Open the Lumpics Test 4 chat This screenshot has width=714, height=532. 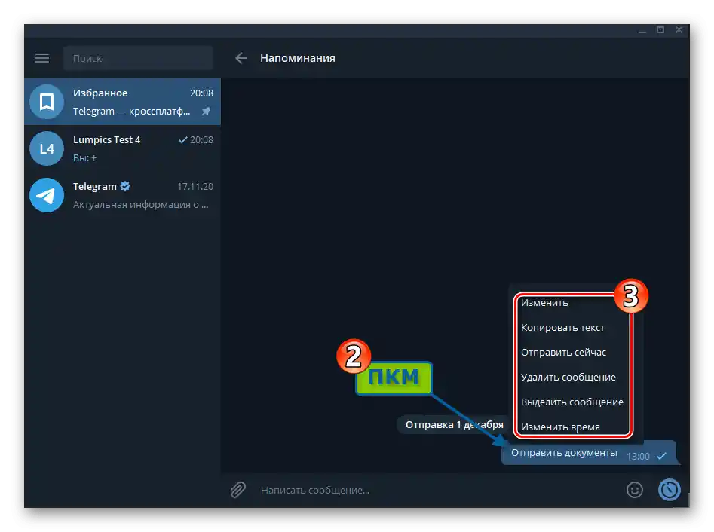pos(122,148)
